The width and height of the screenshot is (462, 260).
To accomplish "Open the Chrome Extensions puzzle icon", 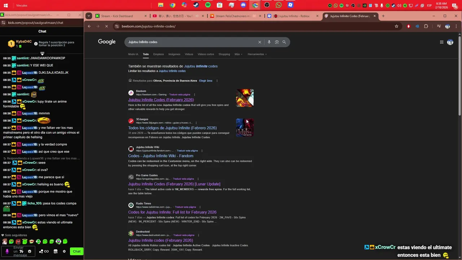I will coord(426,26).
